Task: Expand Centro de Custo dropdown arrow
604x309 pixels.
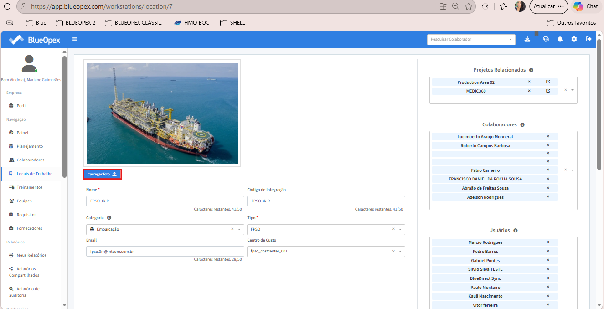Action: point(400,251)
